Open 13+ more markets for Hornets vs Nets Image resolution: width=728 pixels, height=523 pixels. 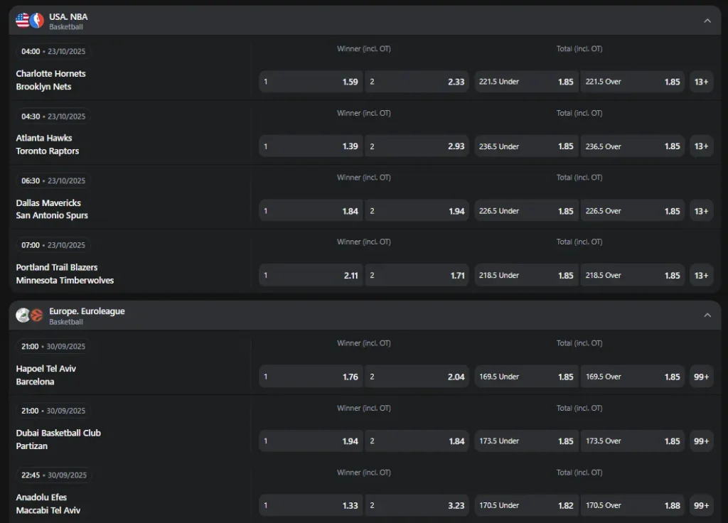tap(701, 82)
